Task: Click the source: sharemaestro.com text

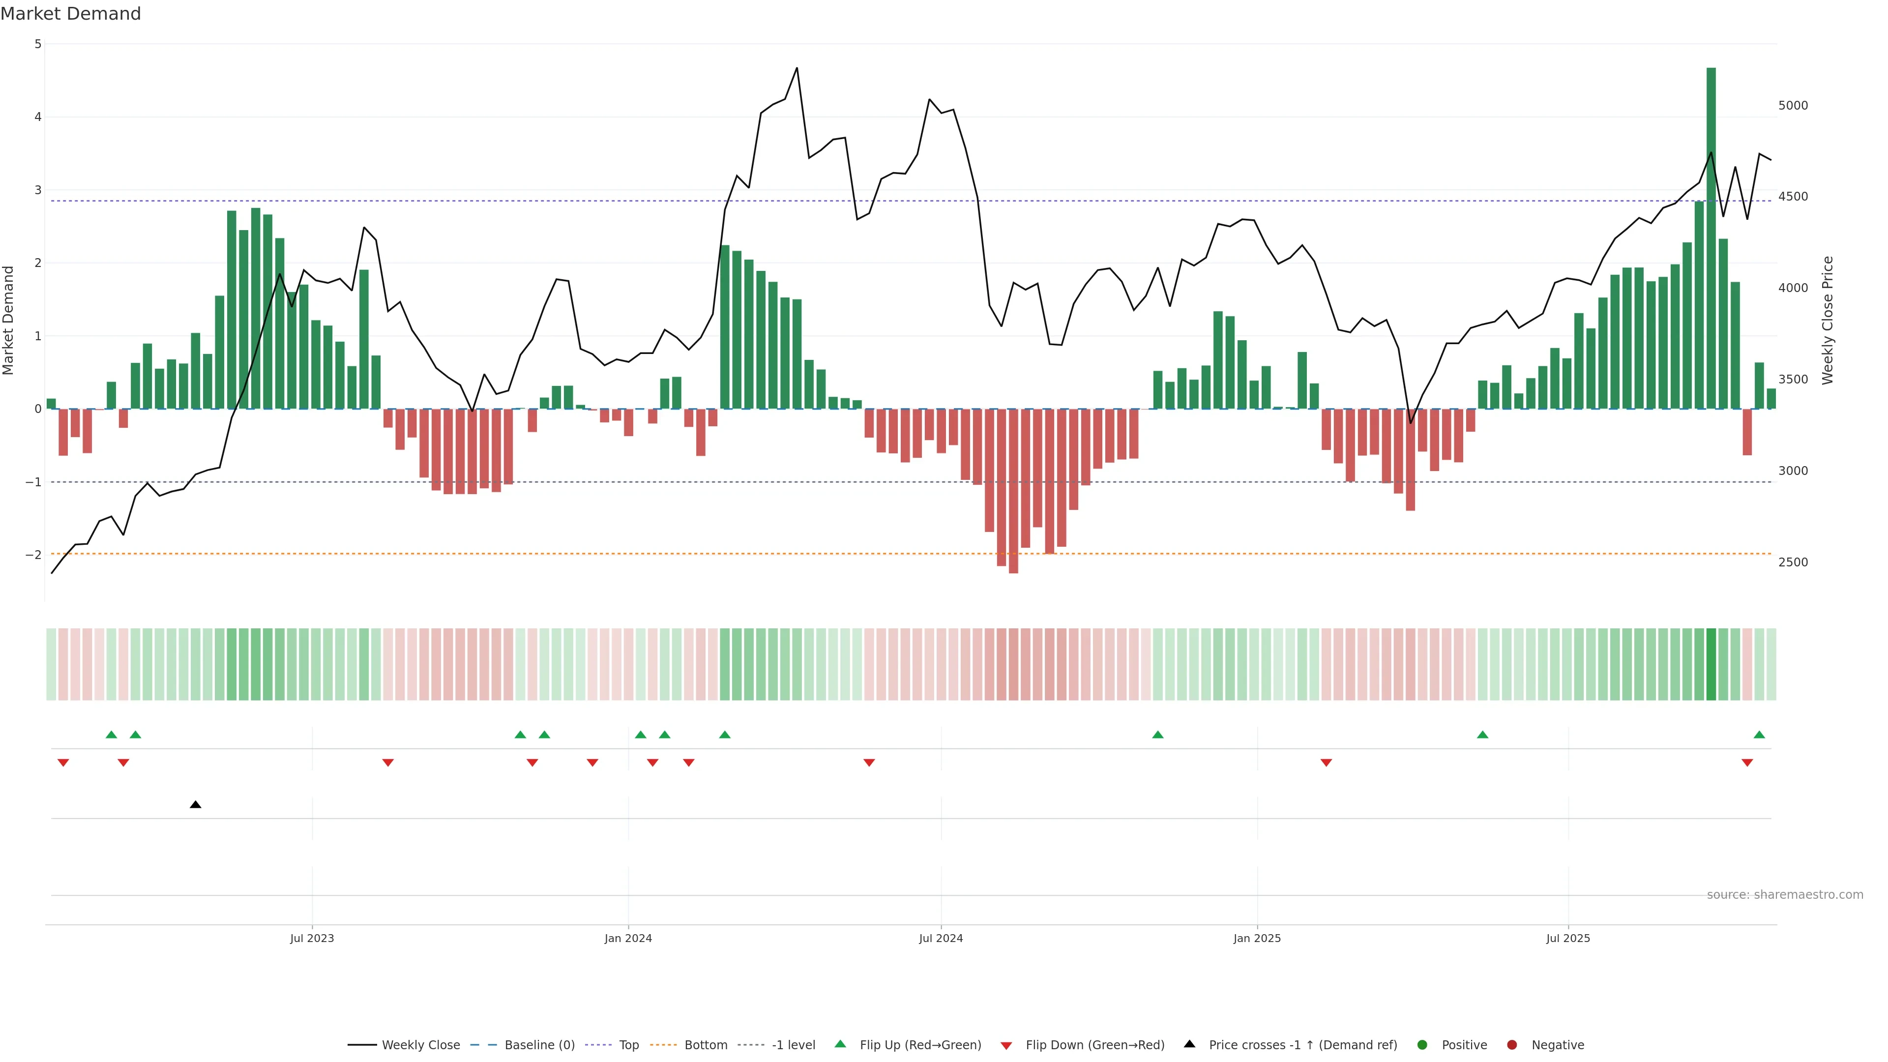Action: [1785, 895]
